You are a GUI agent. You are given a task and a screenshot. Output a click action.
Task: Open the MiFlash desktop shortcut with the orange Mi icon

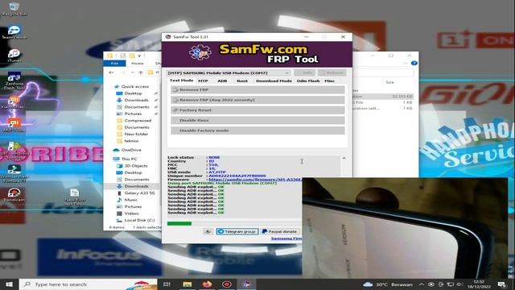pyautogui.click(x=14, y=126)
